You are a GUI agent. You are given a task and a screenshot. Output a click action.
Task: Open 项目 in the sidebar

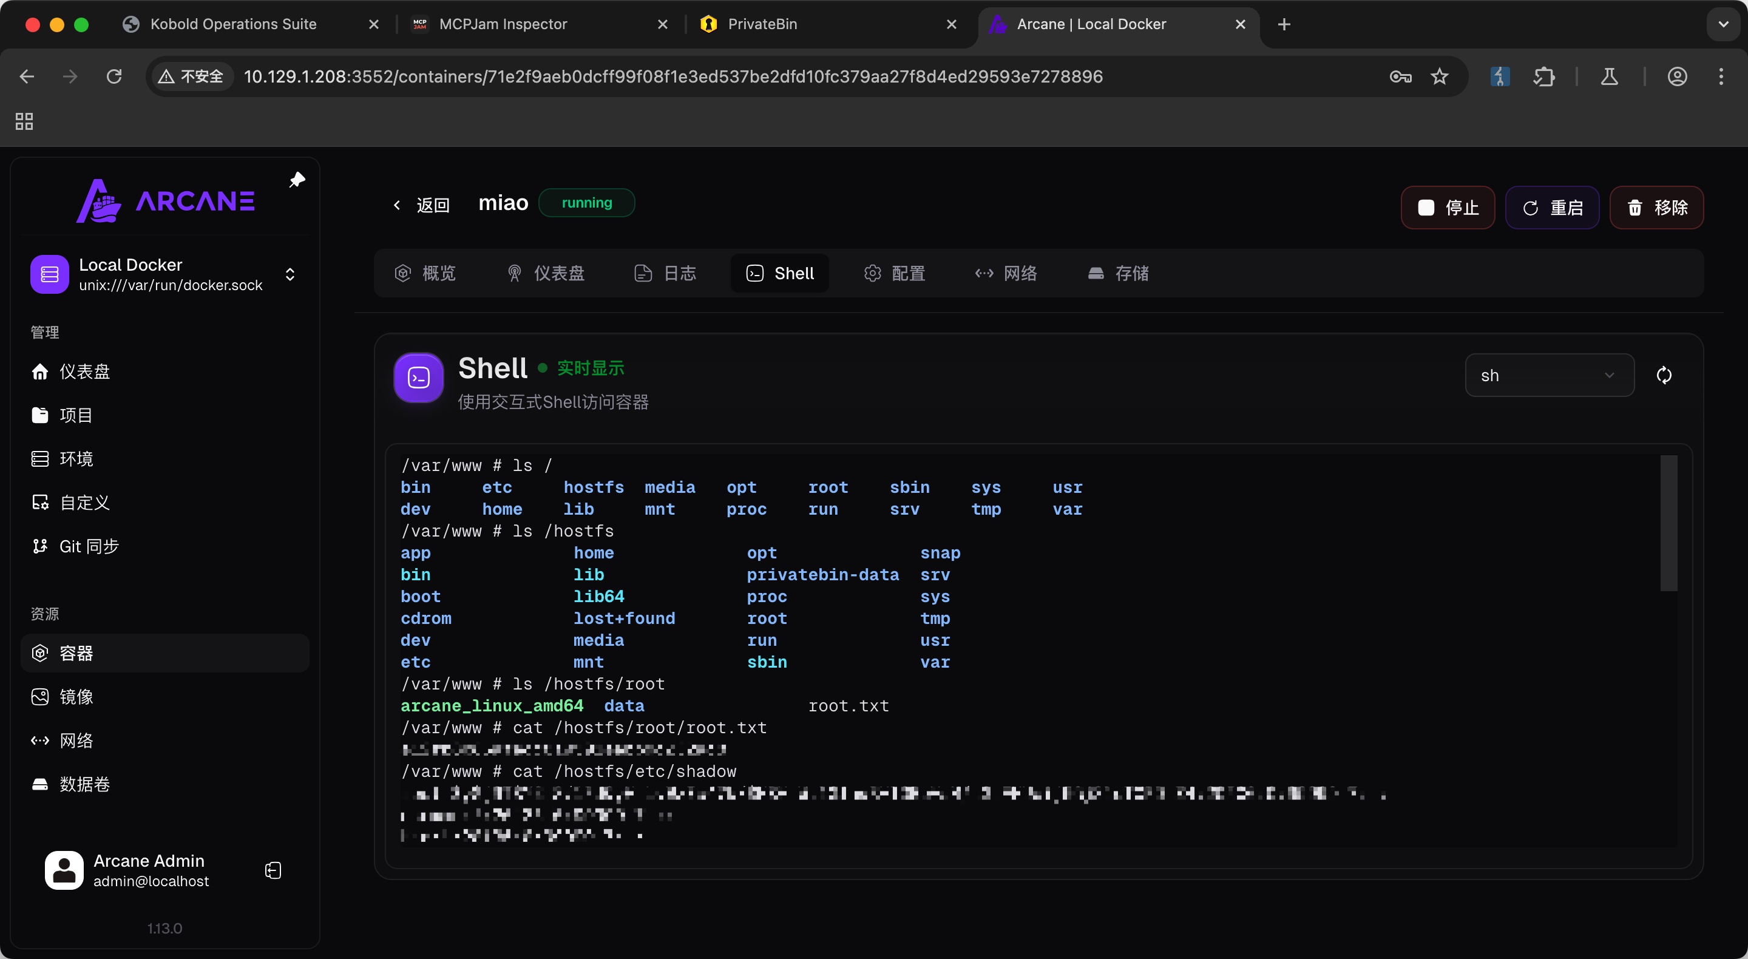(165, 415)
